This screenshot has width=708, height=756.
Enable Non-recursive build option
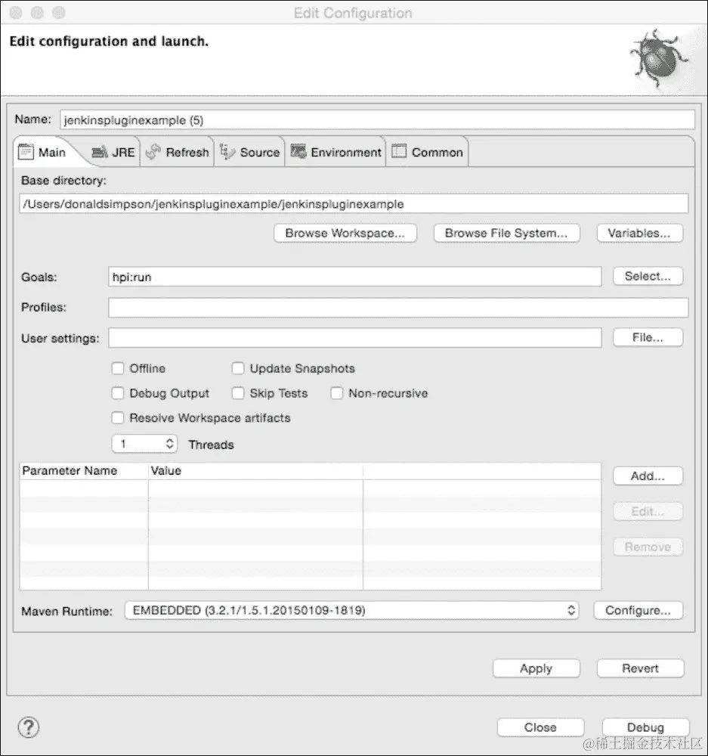tap(336, 393)
